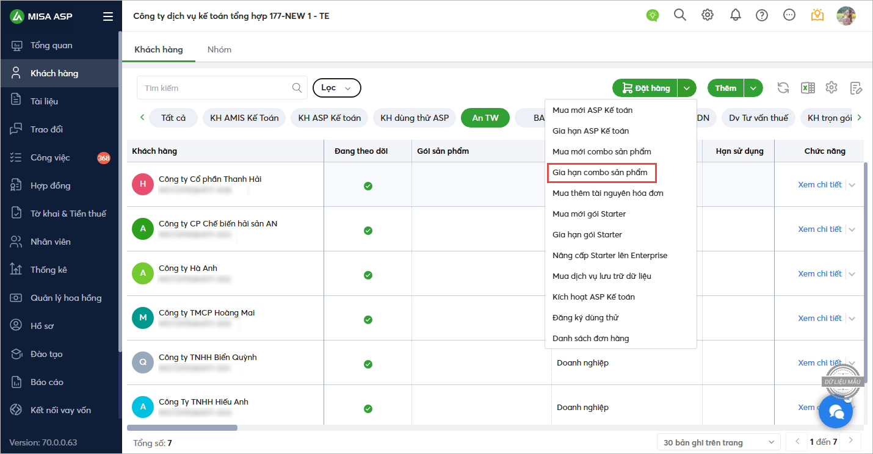Click the MISA ASP logo

point(41,16)
